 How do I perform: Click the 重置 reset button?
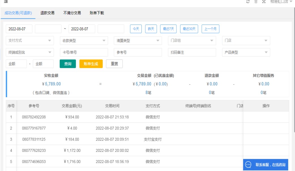tap(114, 64)
